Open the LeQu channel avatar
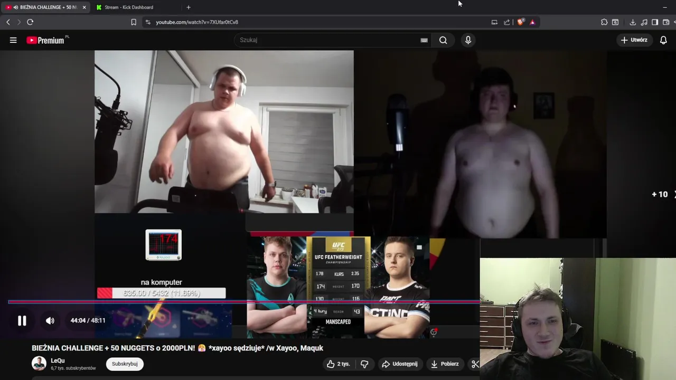This screenshot has width=676, height=380. pyautogui.click(x=39, y=364)
